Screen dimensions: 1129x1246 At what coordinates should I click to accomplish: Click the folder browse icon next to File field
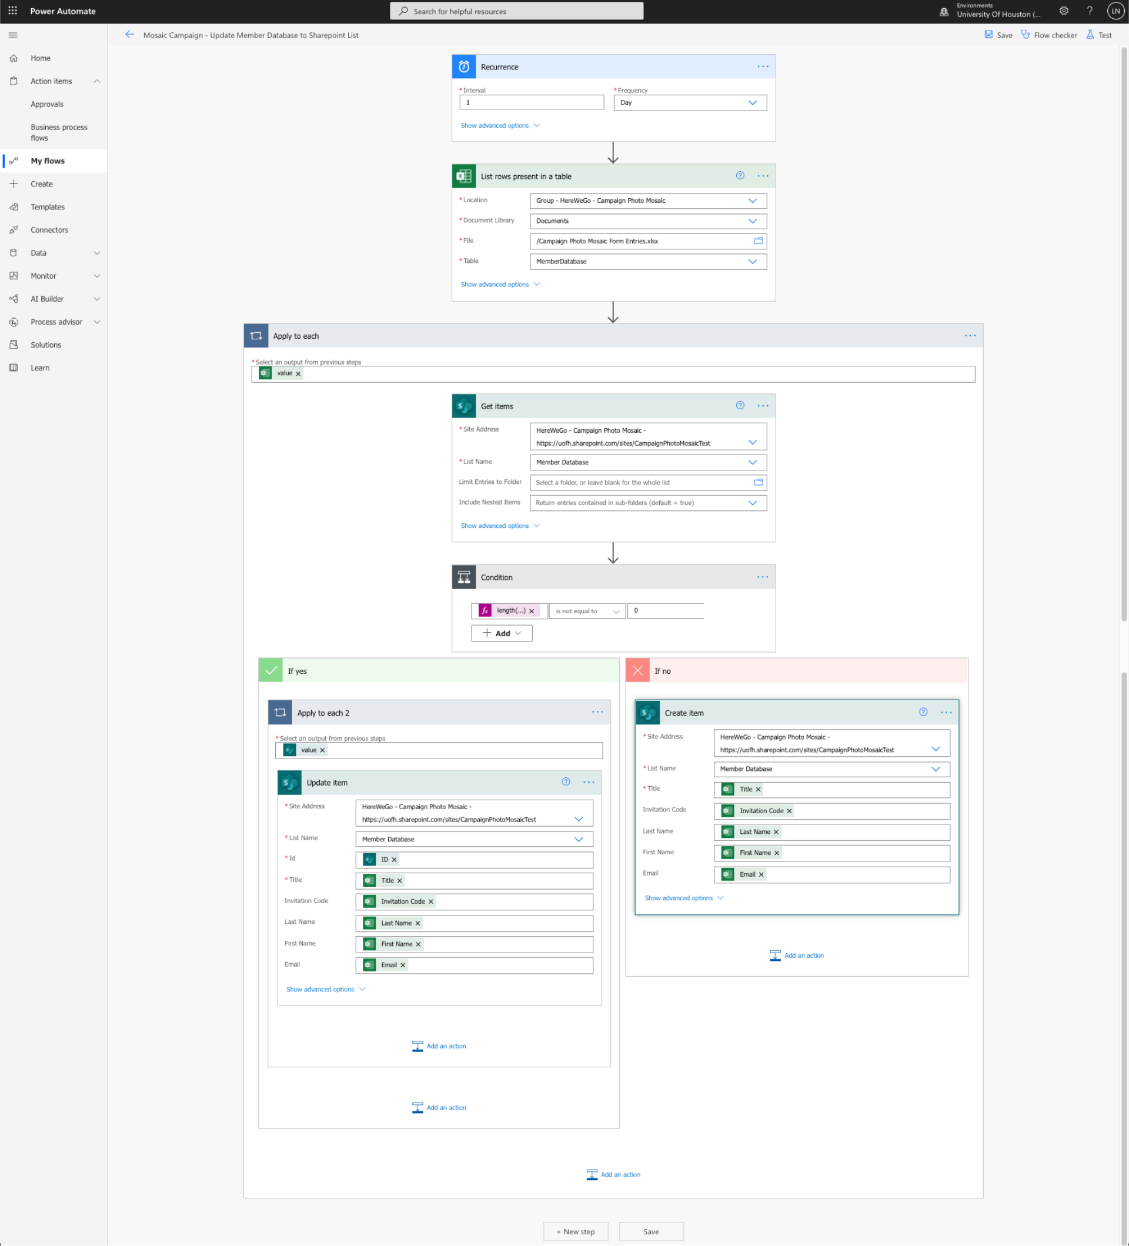pyautogui.click(x=758, y=241)
